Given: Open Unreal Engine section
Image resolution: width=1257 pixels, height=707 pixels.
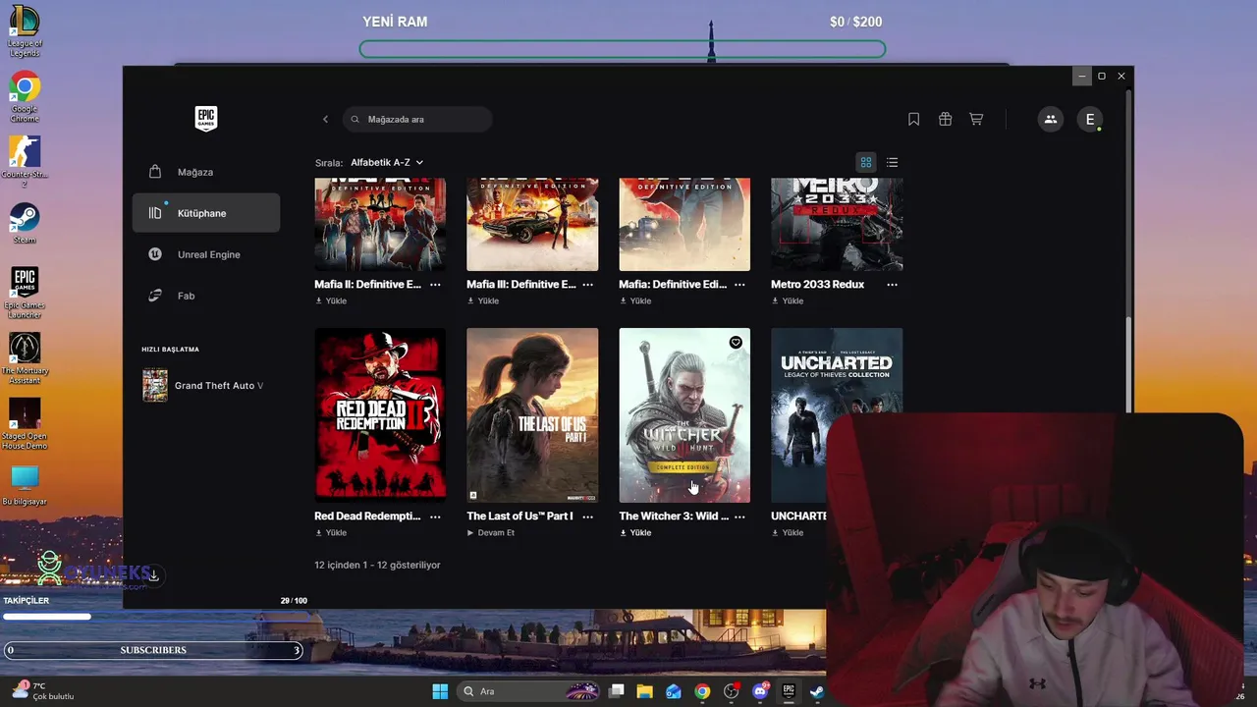Looking at the screenshot, I should pos(206,254).
